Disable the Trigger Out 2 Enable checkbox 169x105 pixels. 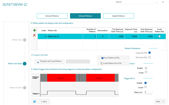pos(145,83)
